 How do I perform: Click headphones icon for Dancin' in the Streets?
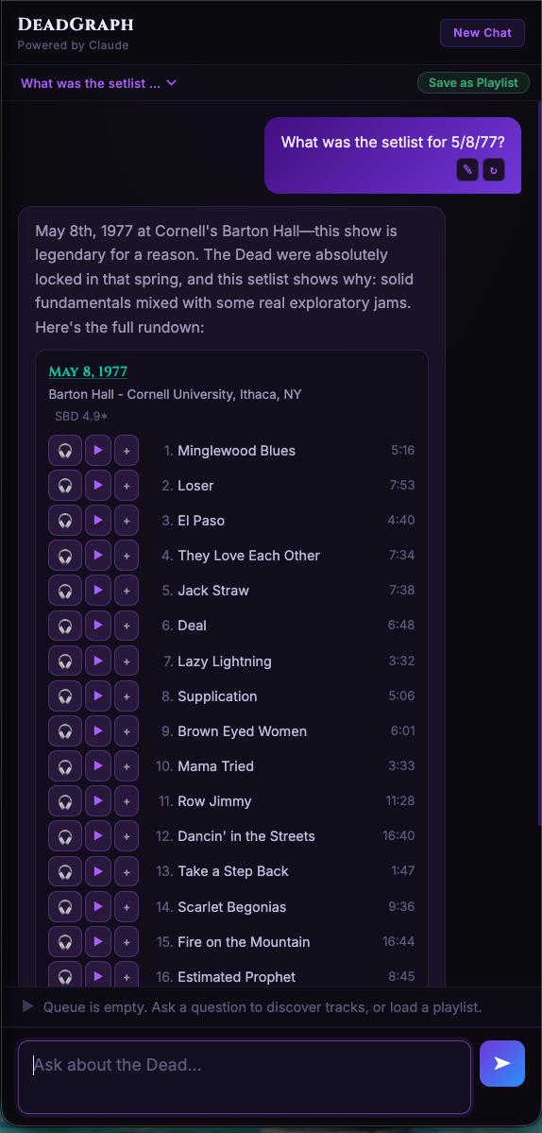click(65, 836)
